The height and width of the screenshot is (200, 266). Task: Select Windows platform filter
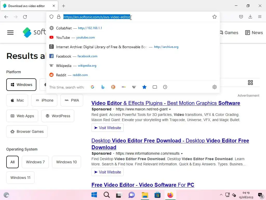pyautogui.click(x=21, y=85)
